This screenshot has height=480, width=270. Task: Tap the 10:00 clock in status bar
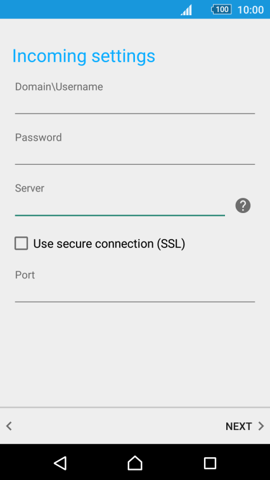[x=250, y=10]
